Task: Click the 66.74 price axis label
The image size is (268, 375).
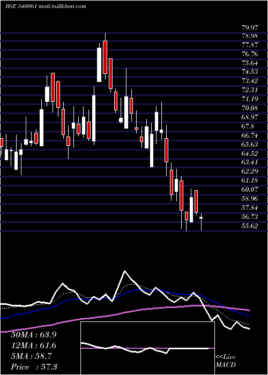Action: tap(250, 136)
